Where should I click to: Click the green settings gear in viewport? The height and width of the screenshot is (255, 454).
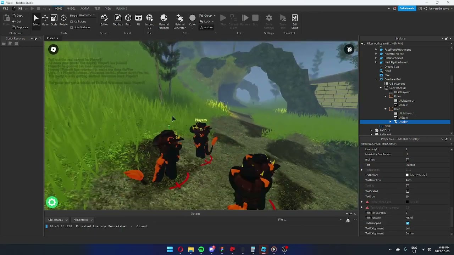tap(52, 202)
